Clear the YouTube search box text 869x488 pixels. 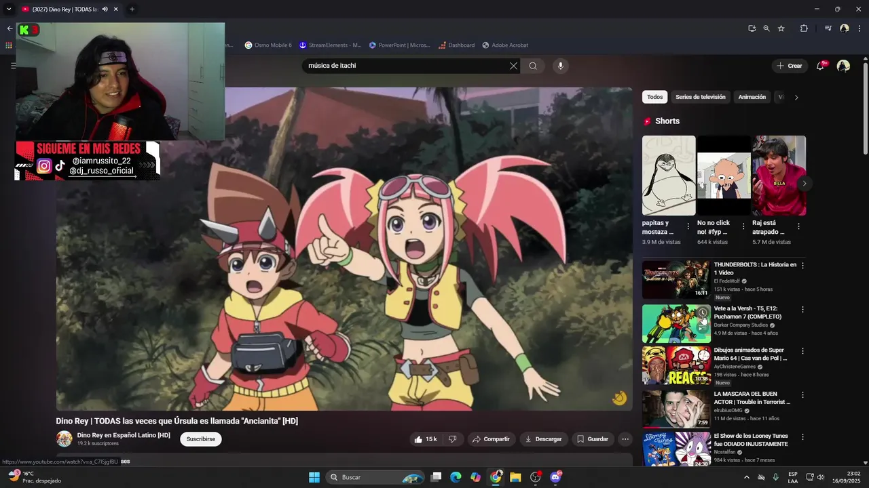click(x=513, y=66)
